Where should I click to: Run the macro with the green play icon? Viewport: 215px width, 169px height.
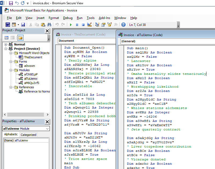71,25
